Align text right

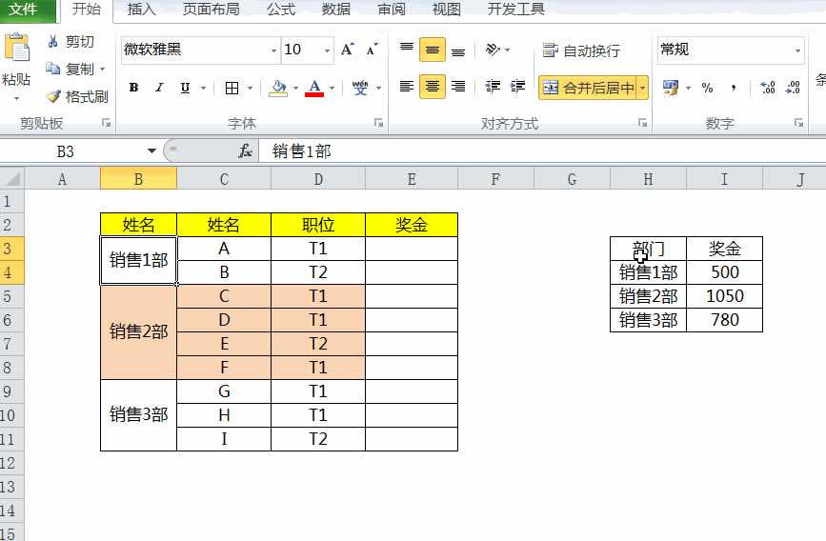point(458,87)
